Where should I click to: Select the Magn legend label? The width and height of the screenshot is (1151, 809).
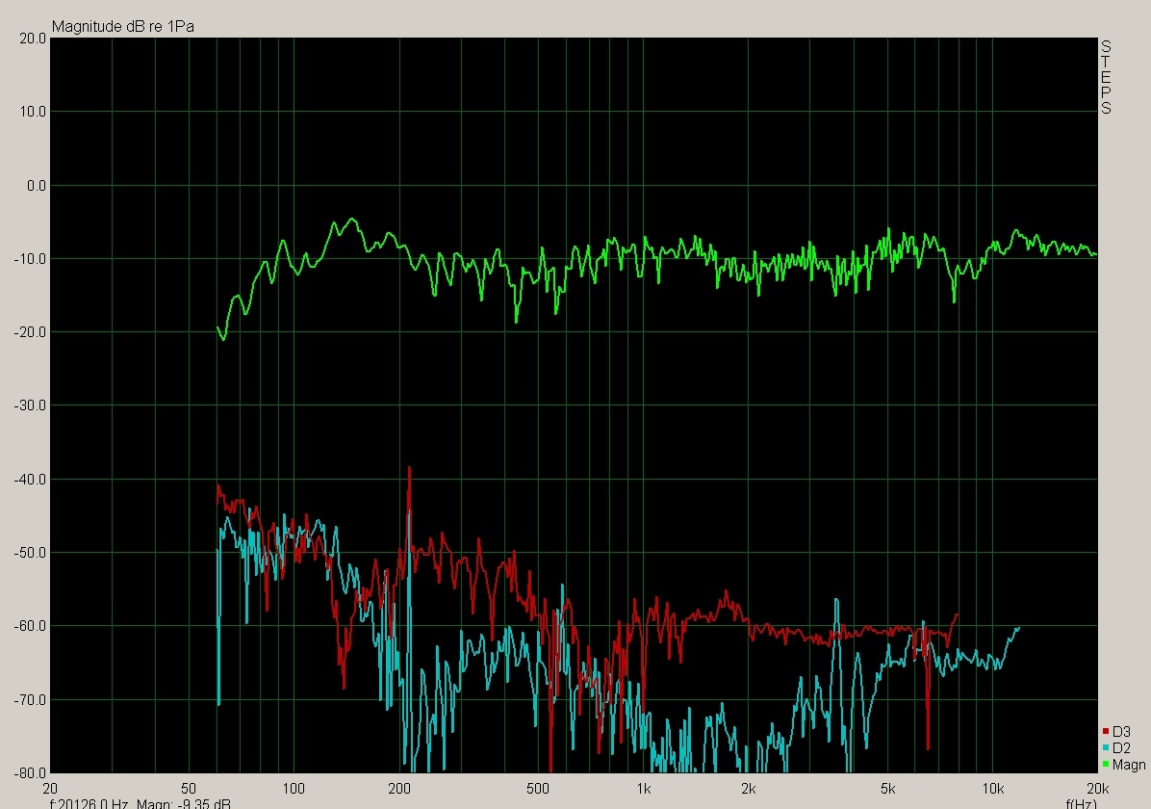pos(1129,765)
